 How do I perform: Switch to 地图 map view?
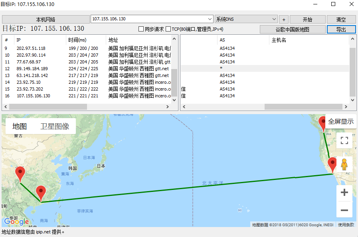tap(20, 126)
